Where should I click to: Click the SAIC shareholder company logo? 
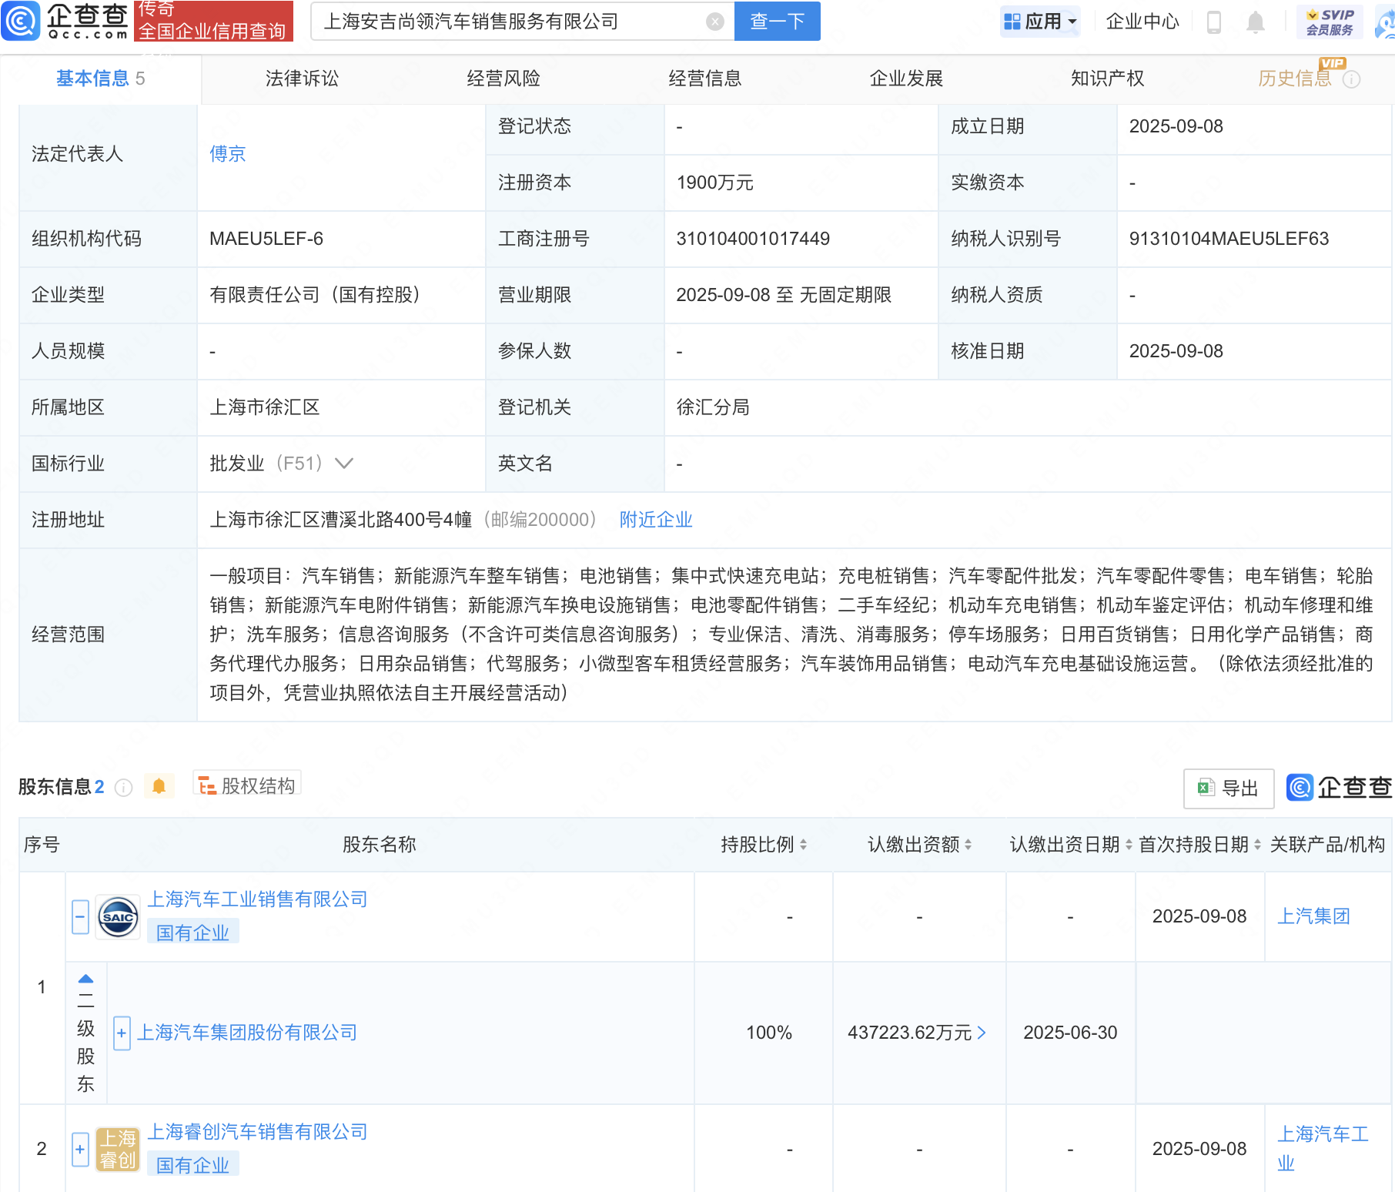tap(117, 916)
